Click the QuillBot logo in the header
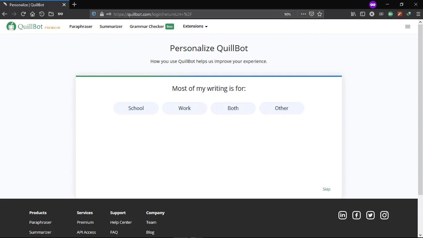The image size is (423, 238). tap(33, 27)
